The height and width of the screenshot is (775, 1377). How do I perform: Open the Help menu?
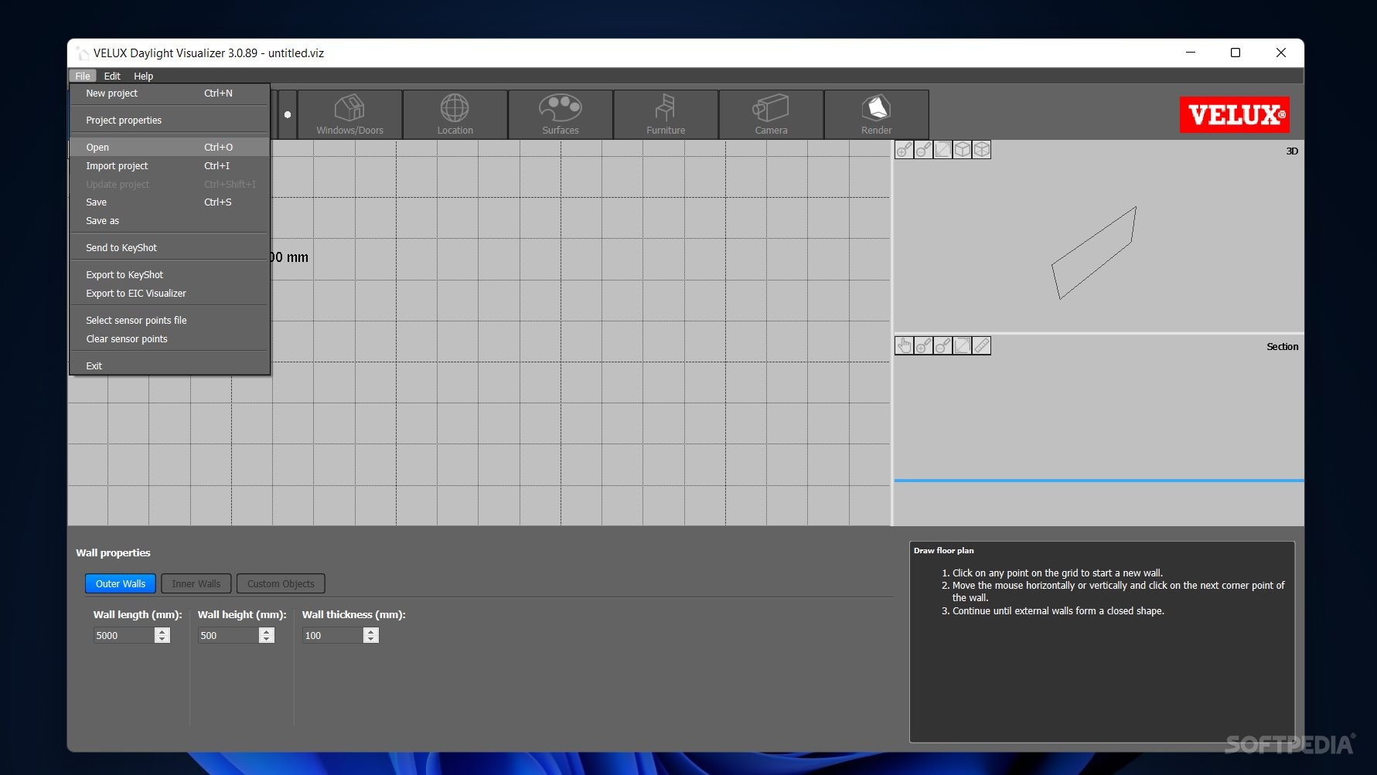tap(143, 76)
